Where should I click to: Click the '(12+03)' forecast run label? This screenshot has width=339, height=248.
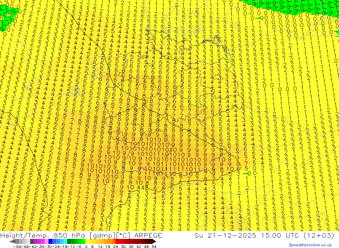319,235
